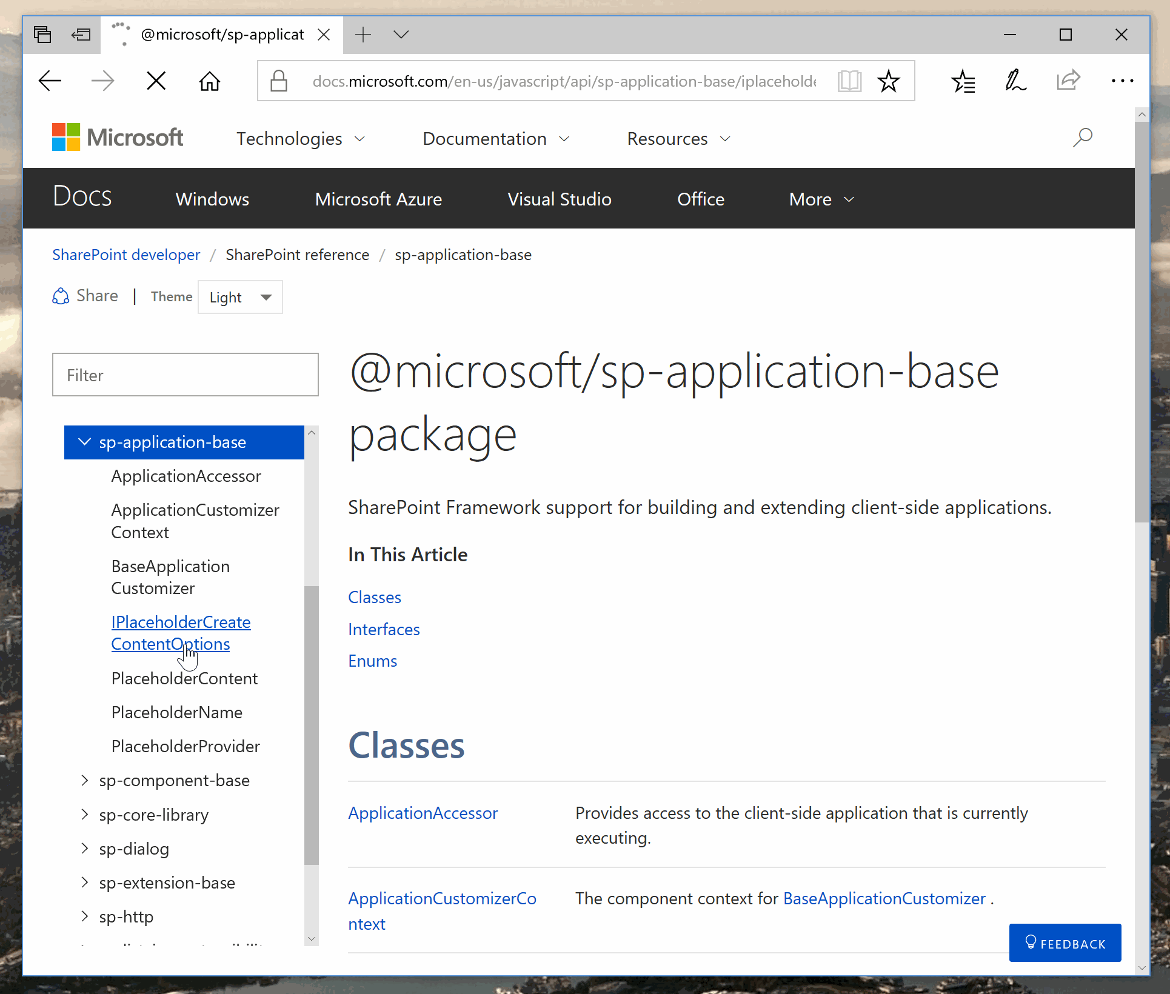1170x994 pixels.
Task: Select IPlaceholderCreateContentOptions sidebar item
Action: tap(179, 632)
